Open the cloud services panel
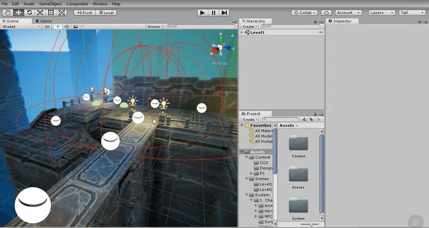This screenshot has height=228, width=429. [326, 13]
